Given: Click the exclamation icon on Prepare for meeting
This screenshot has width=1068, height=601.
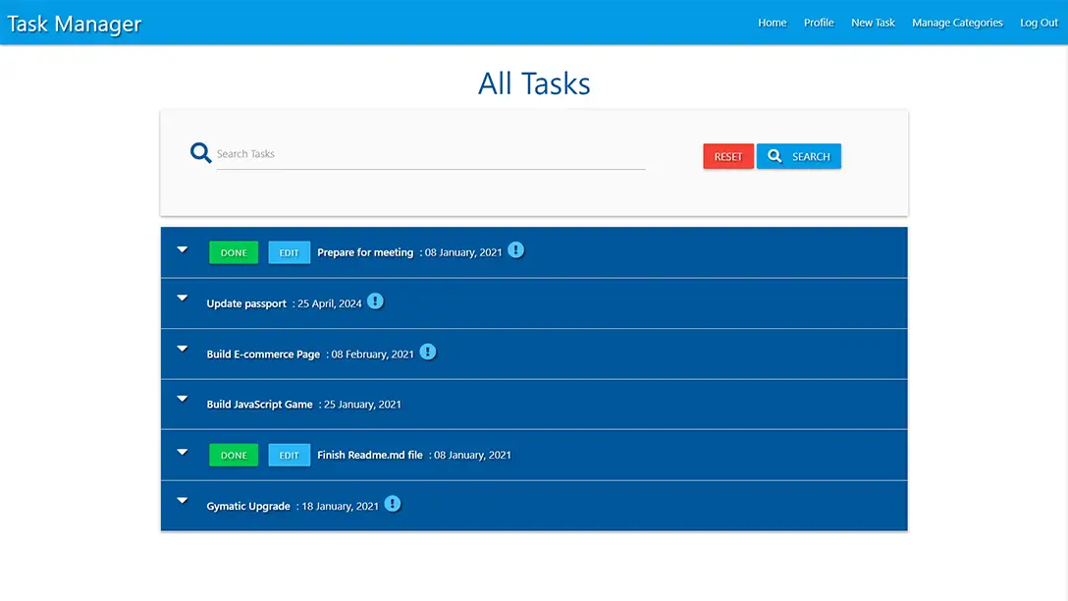Looking at the screenshot, I should pyautogui.click(x=516, y=250).
